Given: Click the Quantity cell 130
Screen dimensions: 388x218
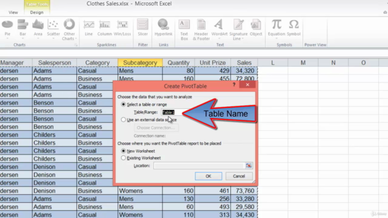Looking at the screenshot, I should point(178,199).
